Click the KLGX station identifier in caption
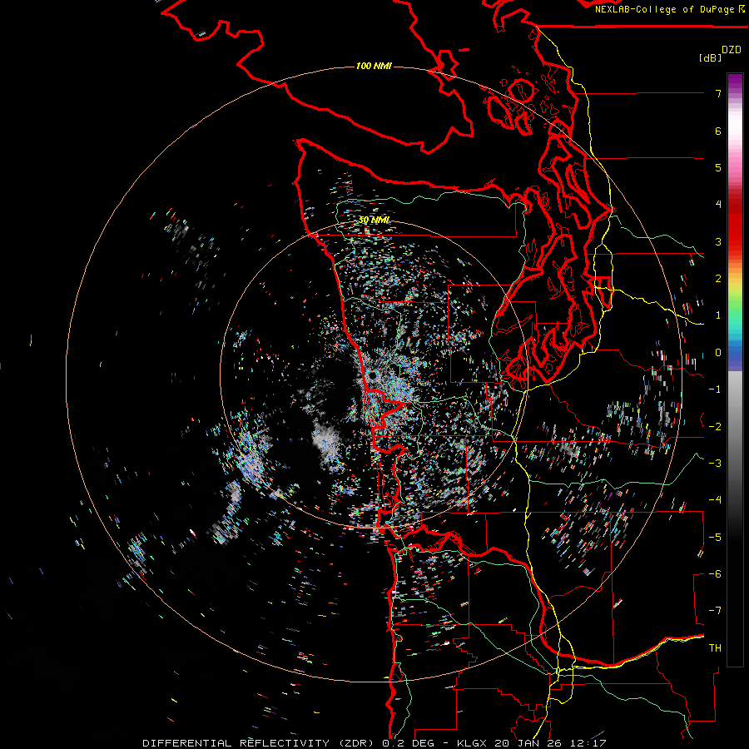 (x=472, y=743)
